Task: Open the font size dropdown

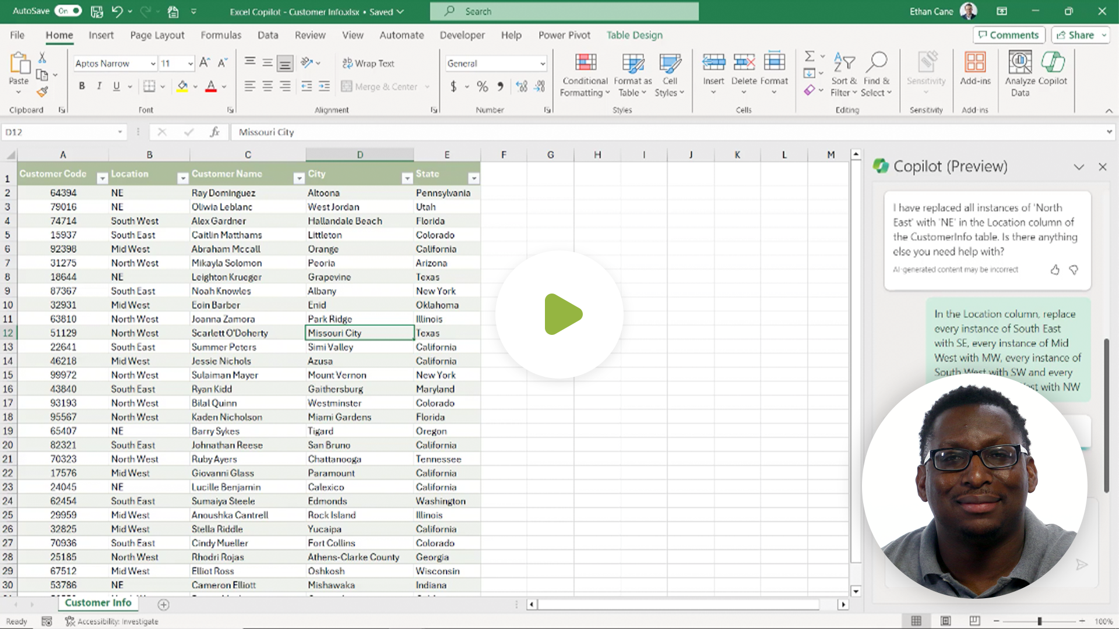Action: pos(192,63)
